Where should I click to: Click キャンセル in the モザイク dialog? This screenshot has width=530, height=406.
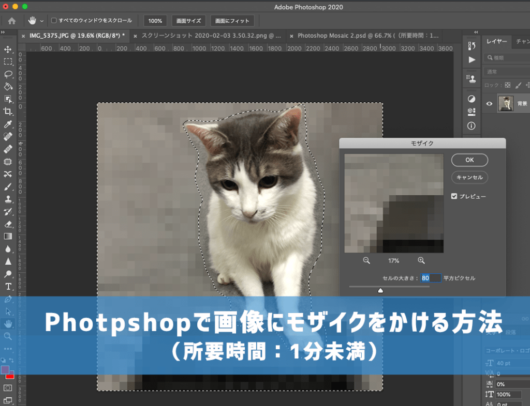pyautogui.click(x=469, y=177)
